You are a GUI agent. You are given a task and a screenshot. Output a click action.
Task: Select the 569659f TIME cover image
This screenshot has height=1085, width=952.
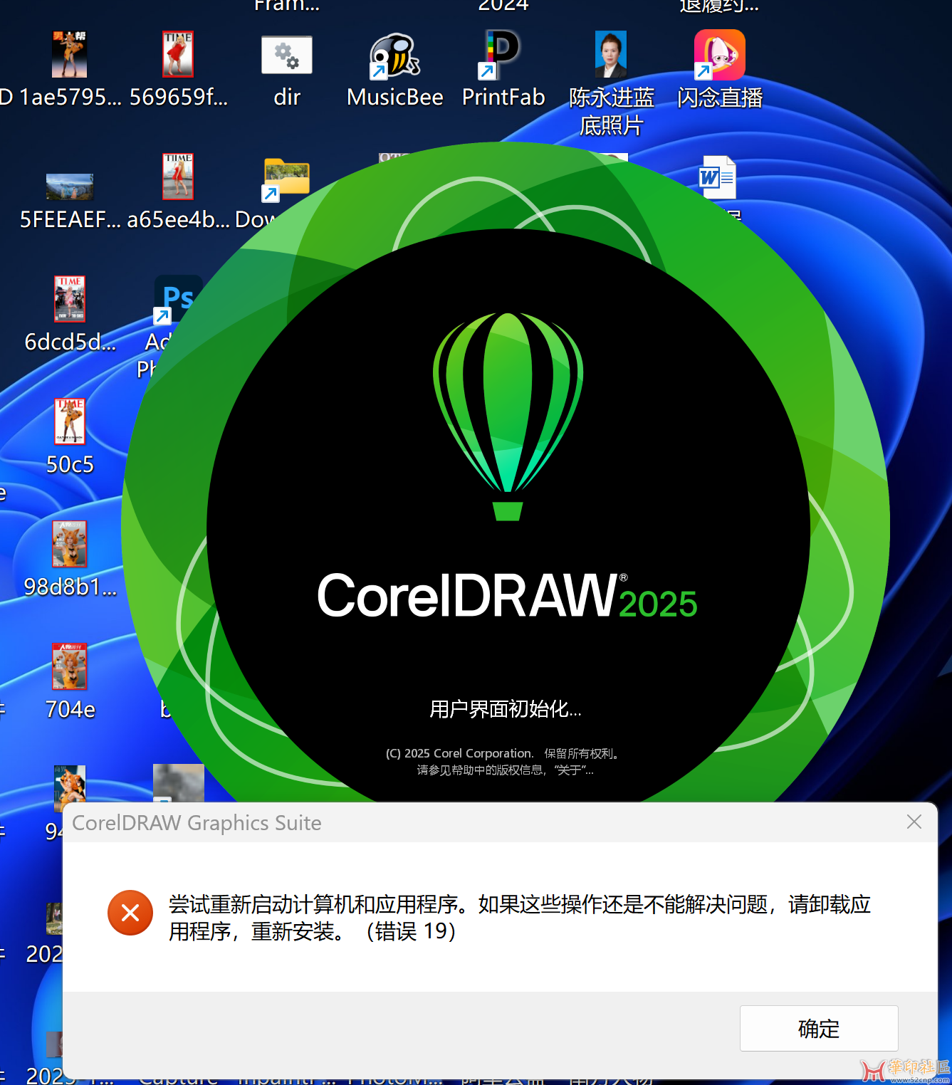178,56
